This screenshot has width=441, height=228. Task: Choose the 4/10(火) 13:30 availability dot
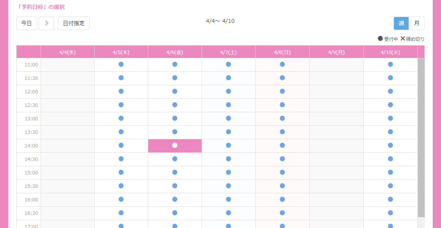(x=390, y=132)
